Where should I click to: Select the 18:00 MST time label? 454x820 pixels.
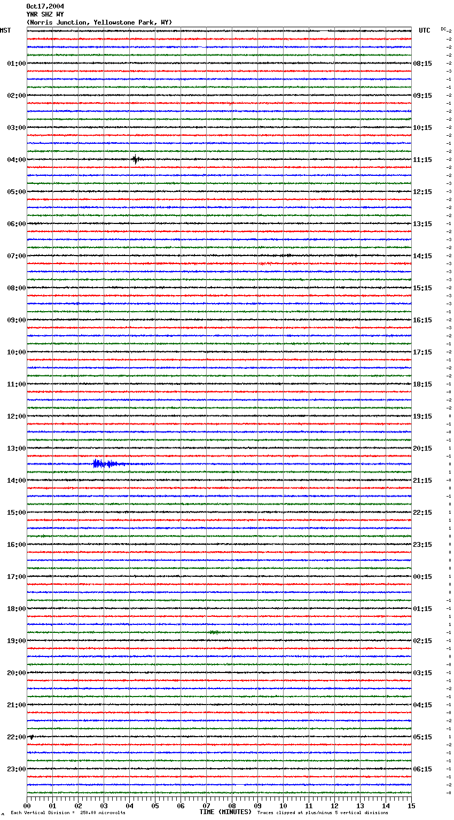[x=17, y=609]
